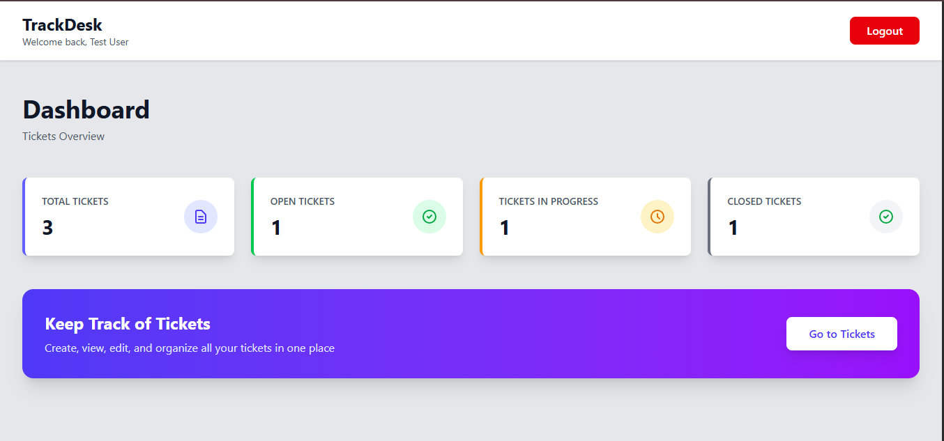Click the banner description about organizing tickets

pos(190,348)
